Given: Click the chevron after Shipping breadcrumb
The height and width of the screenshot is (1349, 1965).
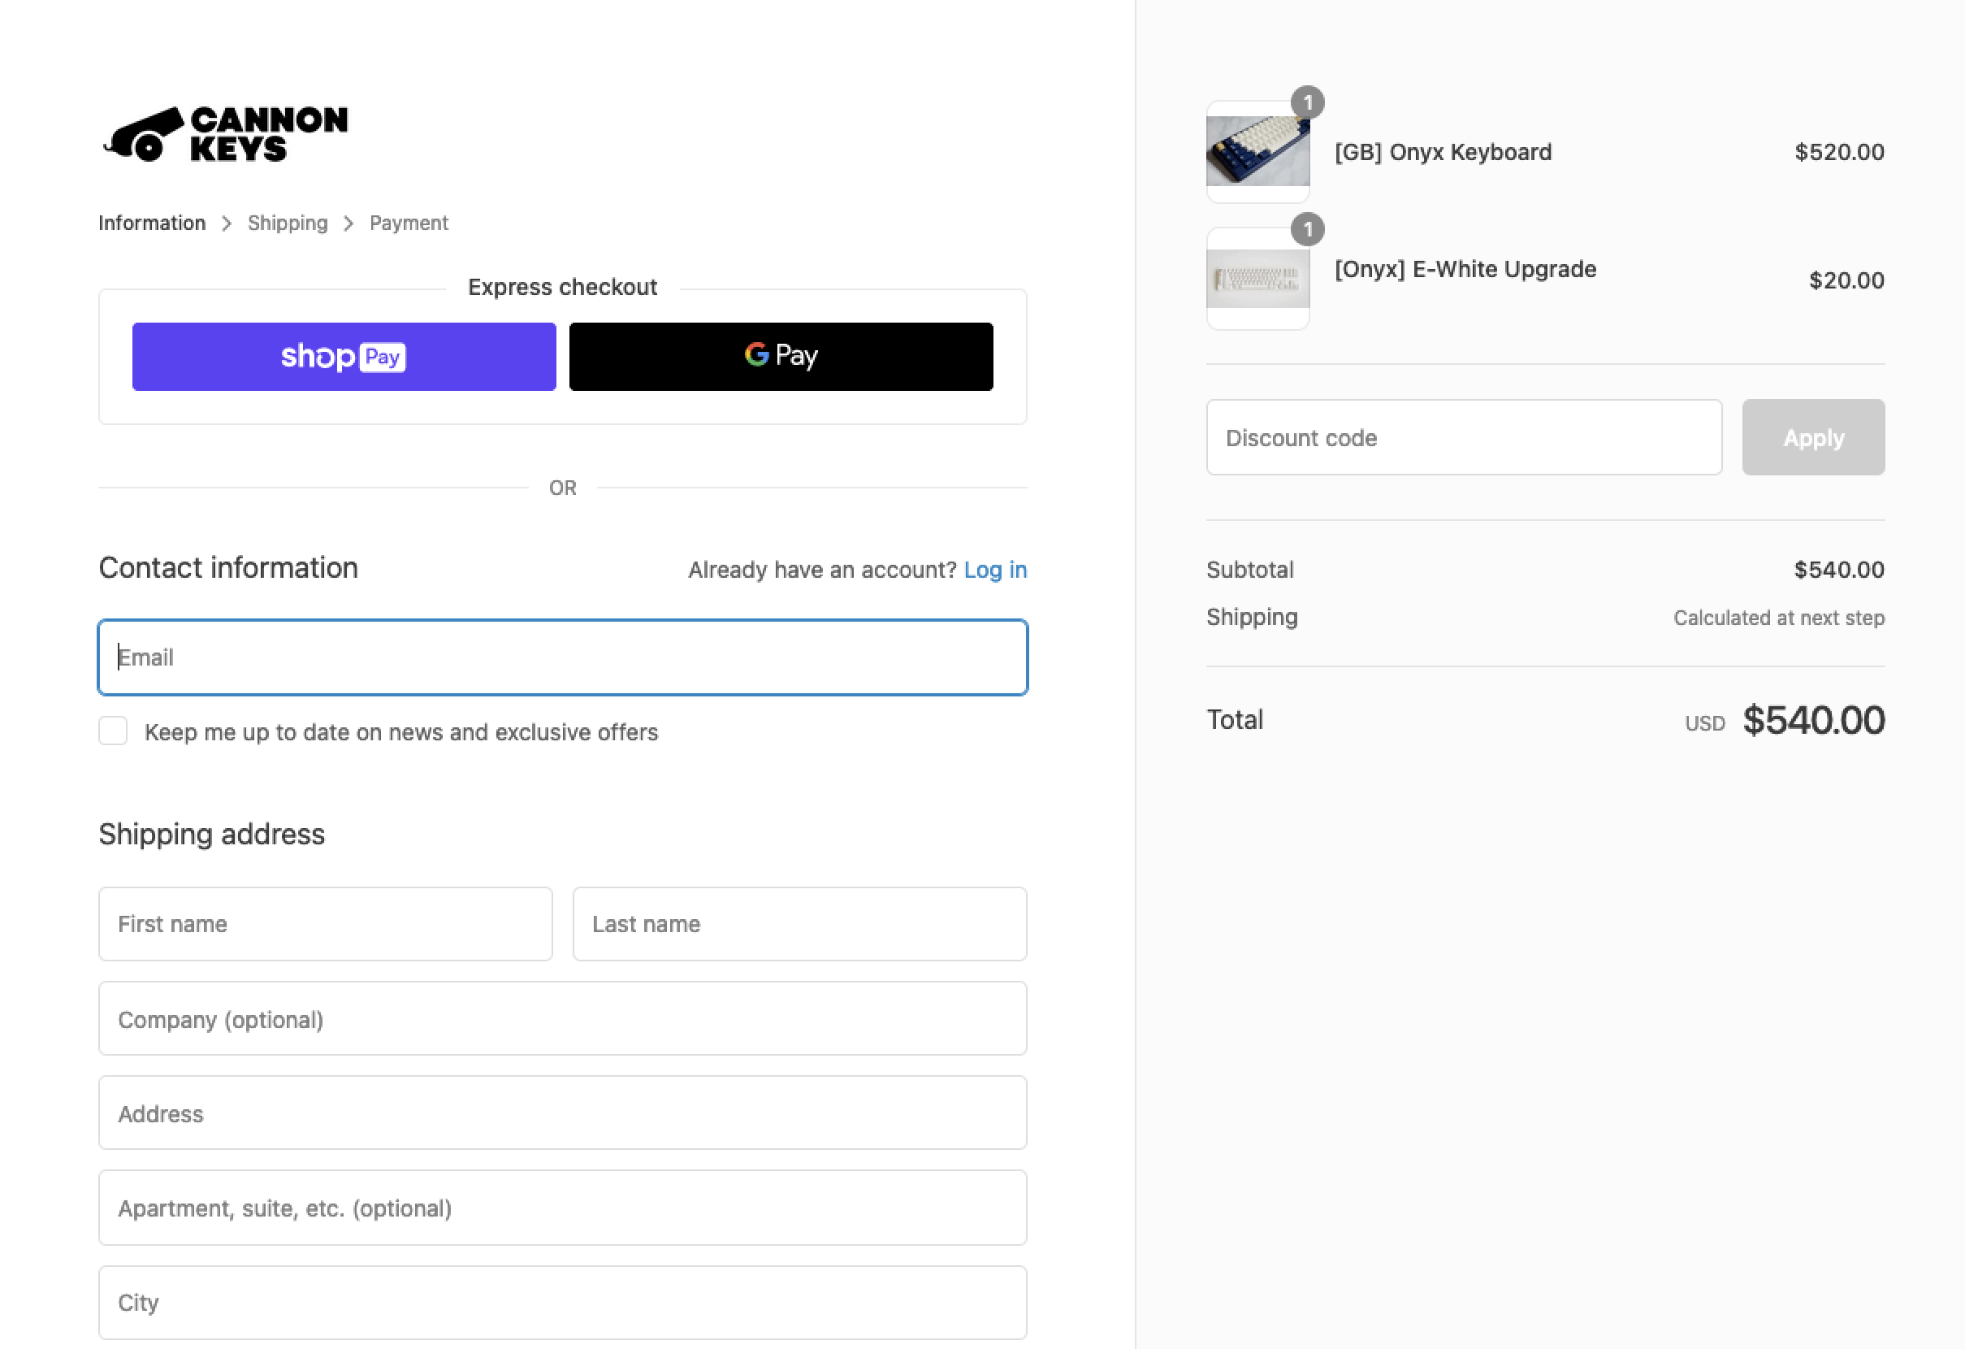Looking at the screenshot, I should 348,223.
